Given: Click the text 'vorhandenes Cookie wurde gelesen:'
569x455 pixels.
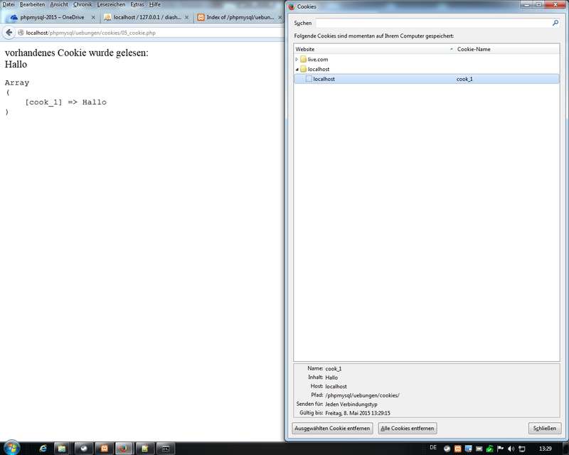Looking at the screenshot, I should click(x=77, y=53).
